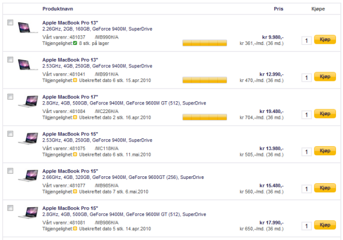Click Kjøp button for kr 9.980 MacBook
This screenshot has width=343, height=240.
point(325,40)
